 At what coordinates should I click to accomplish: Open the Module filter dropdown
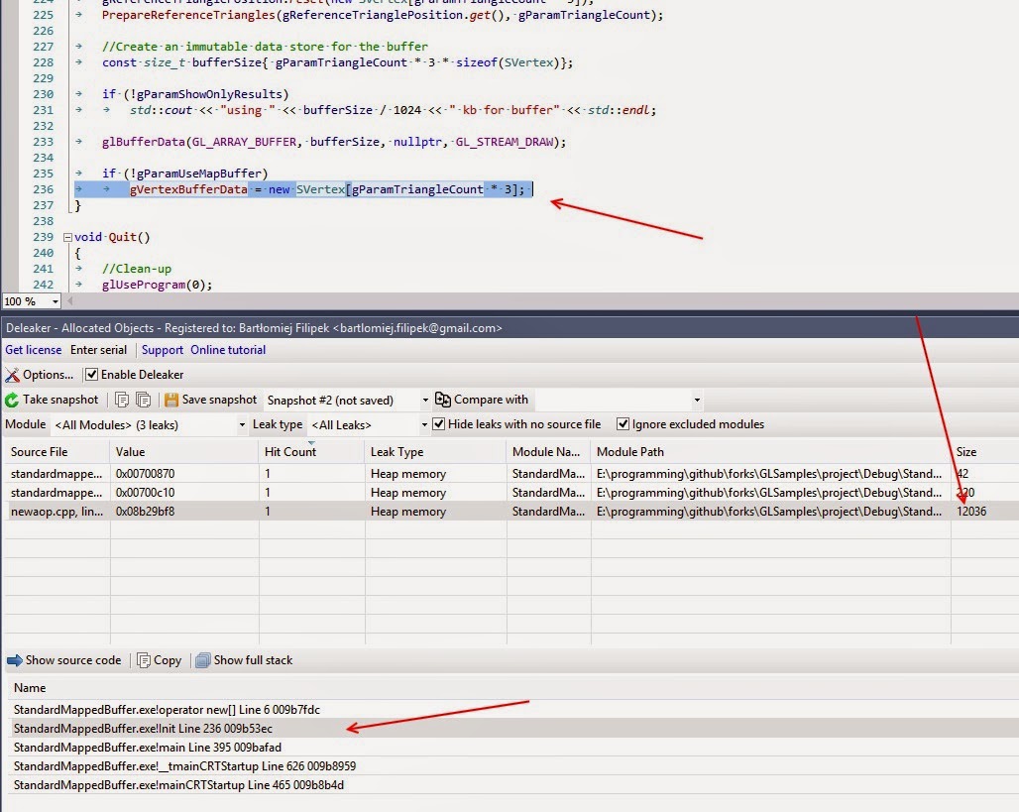pyautogui.click(x=242, y=425)
